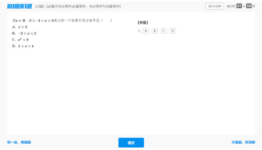Click choice D text 1 < x < 4
Screen dimensions: 262x150
coord(26,46)
